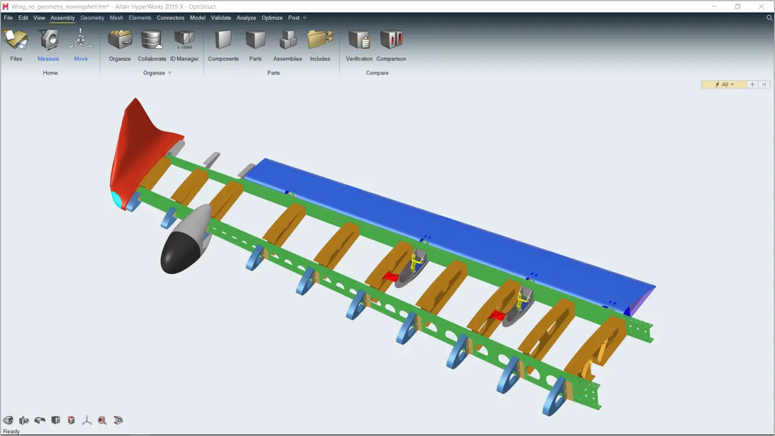The image size is (775, 436).
Task: Open the Organize tool
Action: [x=119, y=45]
